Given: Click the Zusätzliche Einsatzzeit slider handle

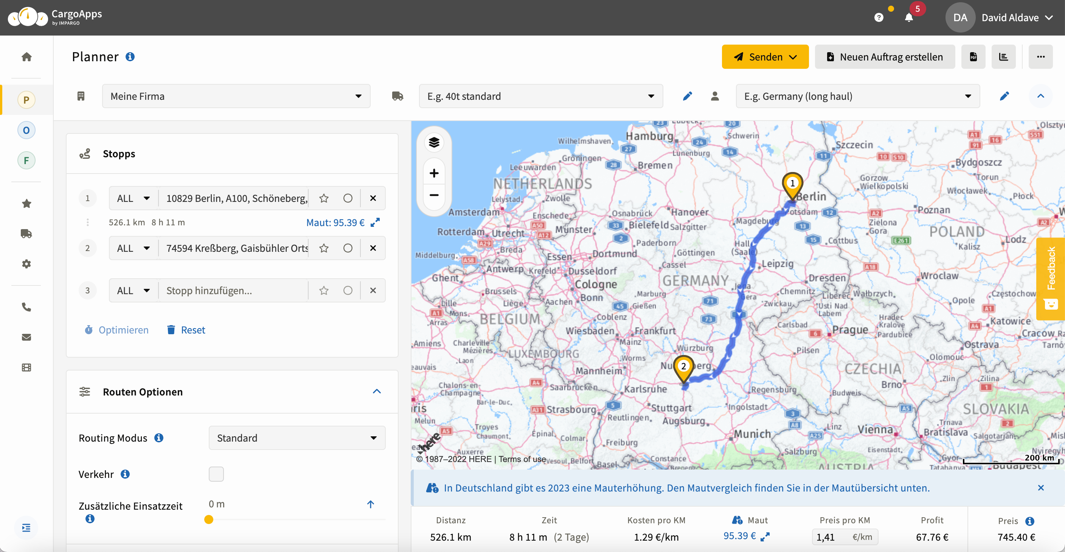Looking at the screenshot, I should point(209,519).
